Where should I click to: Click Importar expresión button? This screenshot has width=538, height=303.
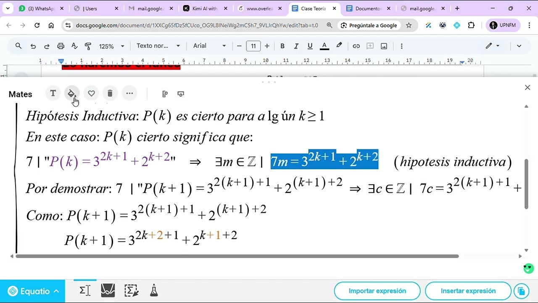377,291
